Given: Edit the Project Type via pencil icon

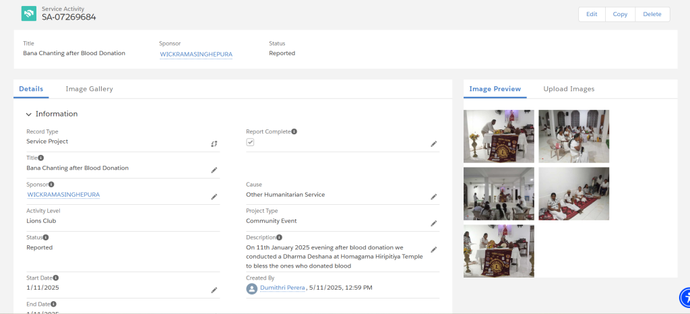Looking at the screenshot, I should tap(433, 224).
